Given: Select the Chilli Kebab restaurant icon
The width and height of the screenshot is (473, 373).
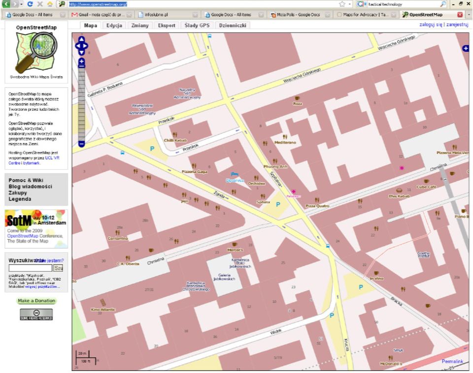Looking at the screenshot, I should 174,135.
